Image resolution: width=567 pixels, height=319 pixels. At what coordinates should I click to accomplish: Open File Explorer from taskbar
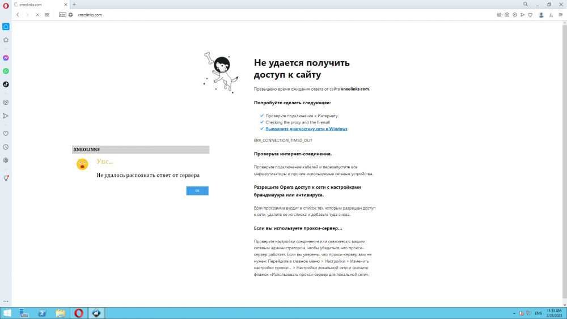tap(61, 313)
